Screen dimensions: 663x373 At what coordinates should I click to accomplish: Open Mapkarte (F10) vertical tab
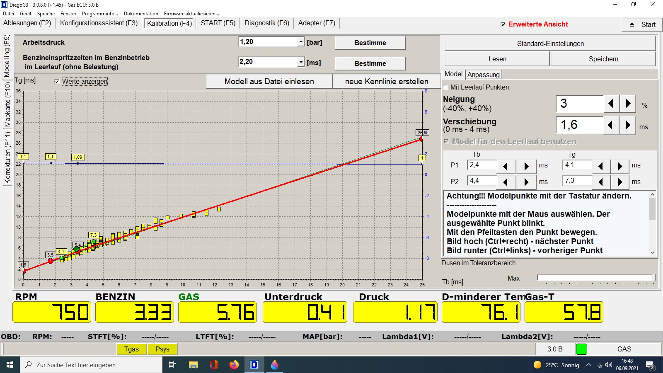point(7,104)
